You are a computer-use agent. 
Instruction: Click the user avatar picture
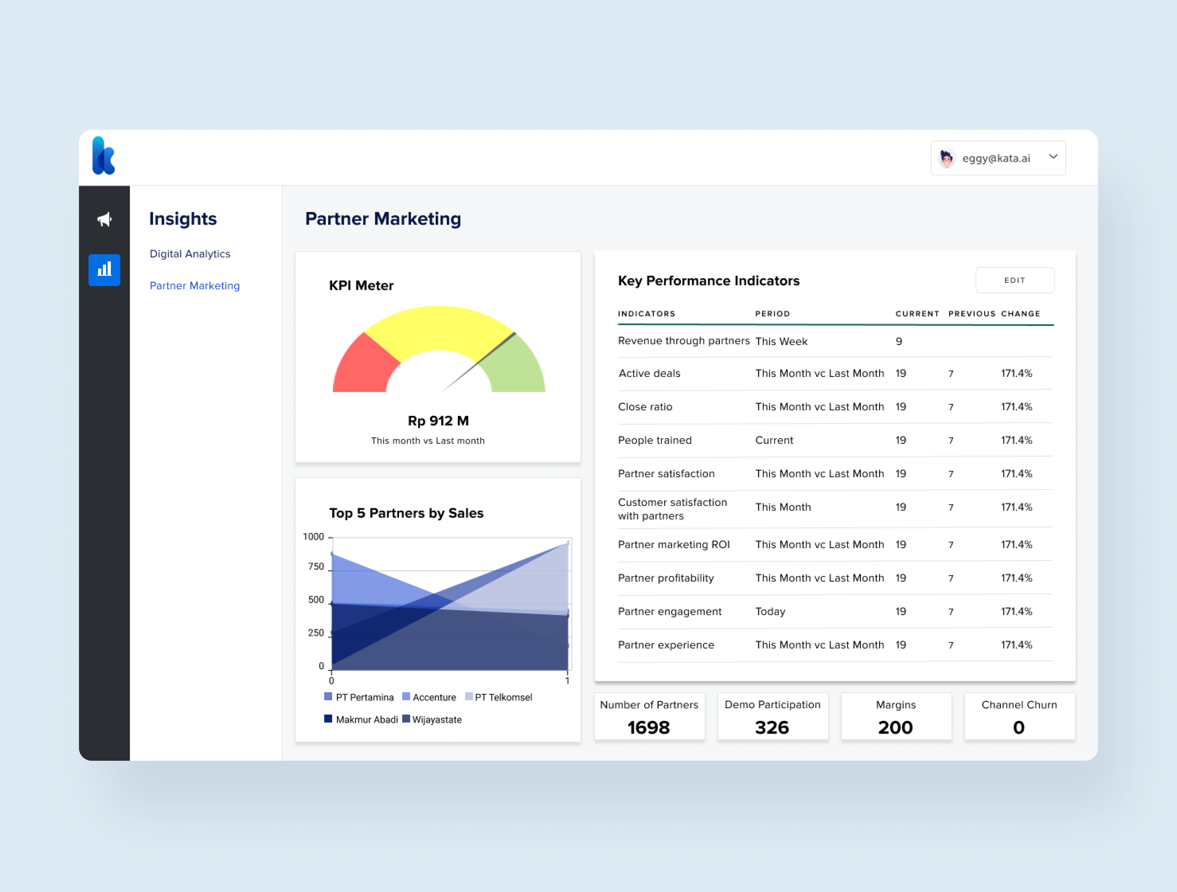[946, 158]
